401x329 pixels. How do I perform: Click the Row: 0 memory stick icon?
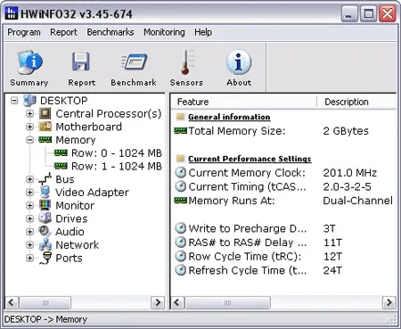tap(61, 152)
